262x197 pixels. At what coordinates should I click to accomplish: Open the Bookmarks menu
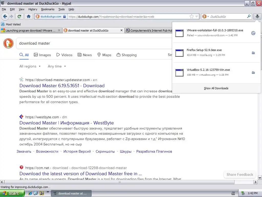pos(48,9)
